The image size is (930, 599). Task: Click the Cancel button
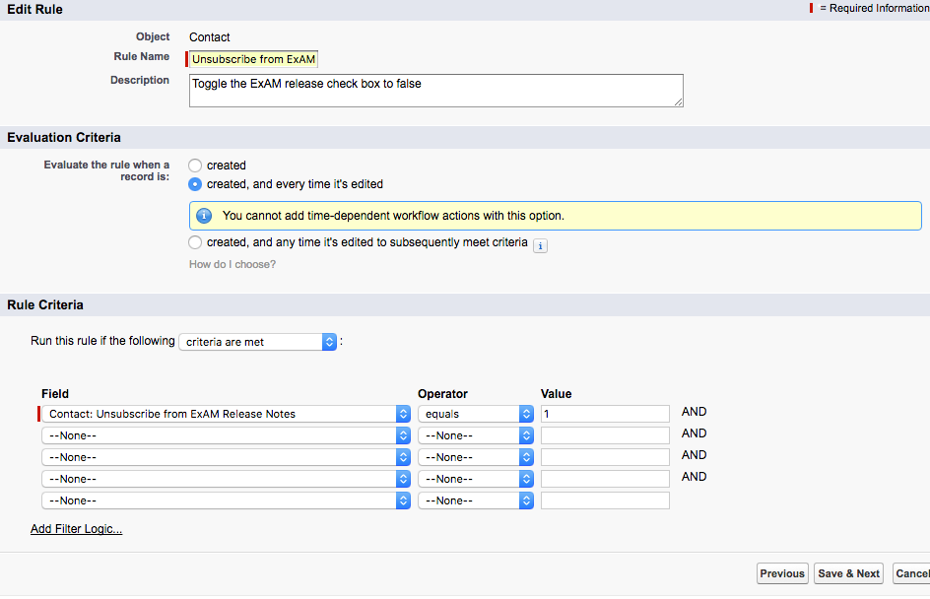(x=912, y=573)
